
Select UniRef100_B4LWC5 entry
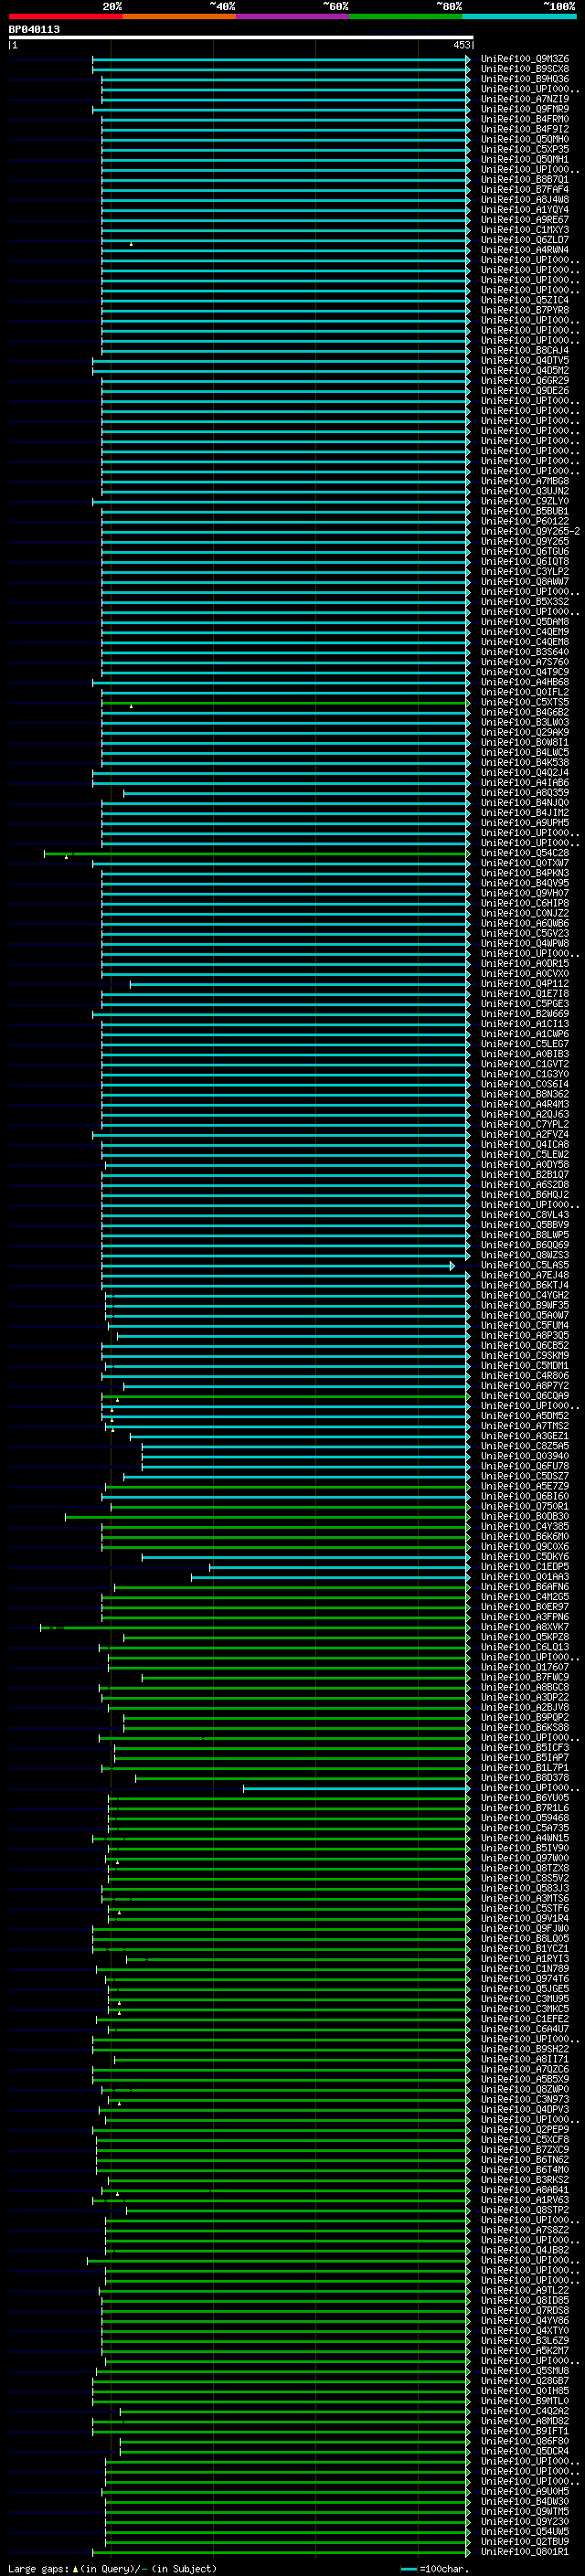pos(524,752)
